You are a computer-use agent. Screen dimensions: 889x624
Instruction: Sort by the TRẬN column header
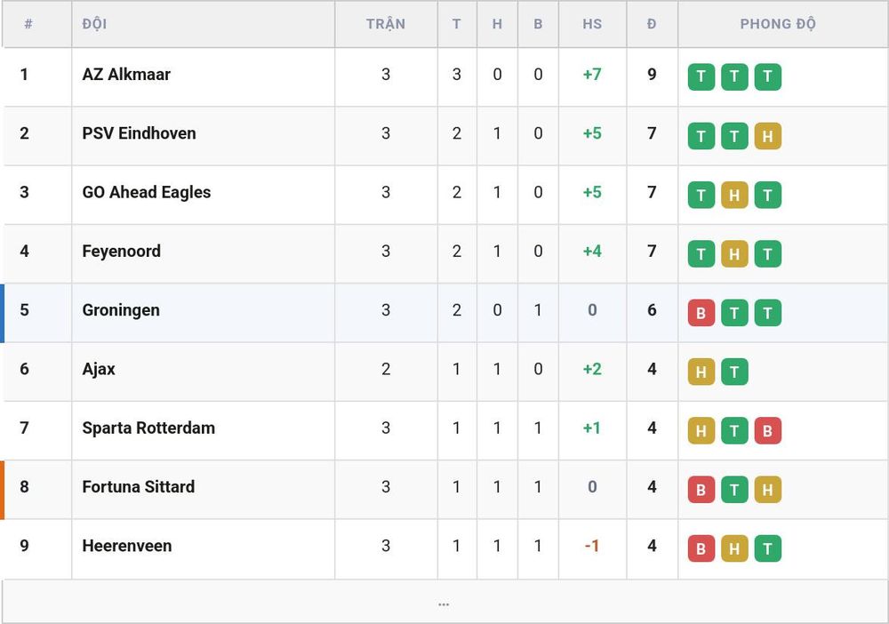point(386,24)
